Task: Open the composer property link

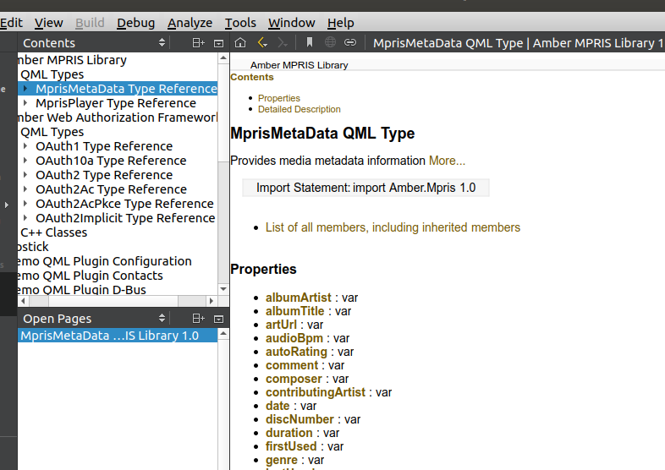Action: [294, 379]
